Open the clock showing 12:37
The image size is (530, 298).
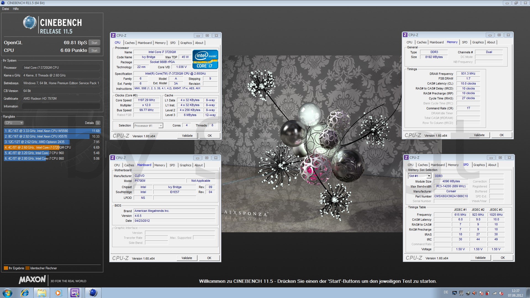(515, 293)
